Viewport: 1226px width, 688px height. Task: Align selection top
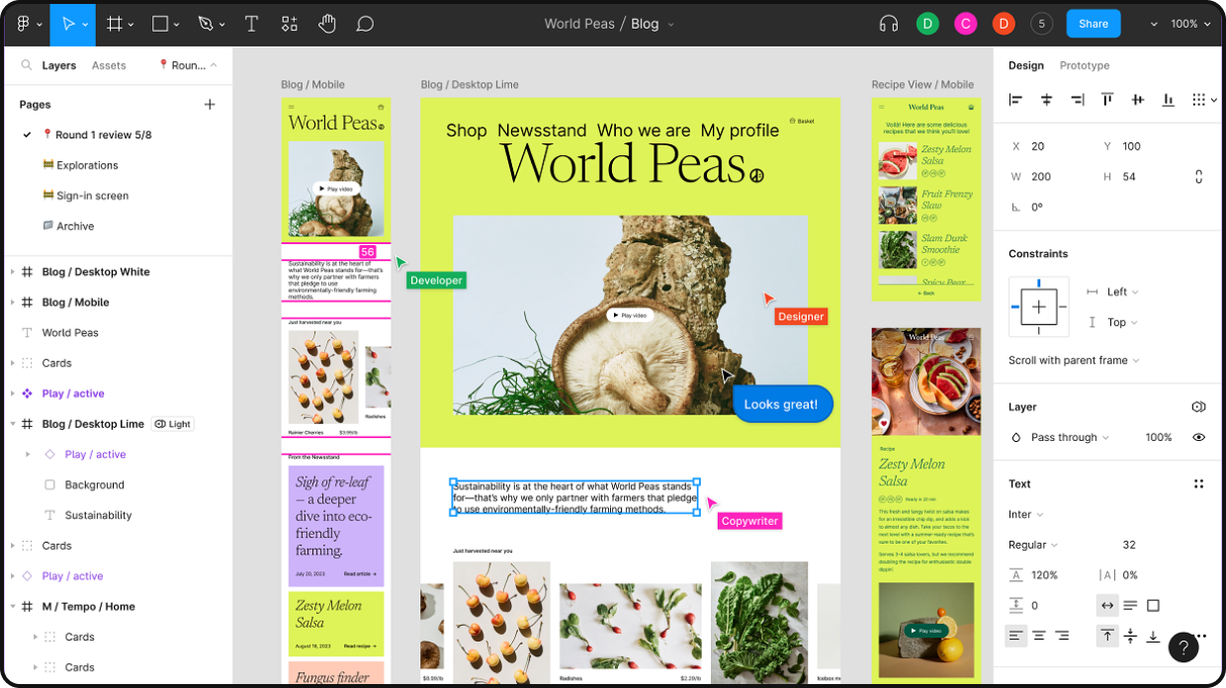(1107, 99)
